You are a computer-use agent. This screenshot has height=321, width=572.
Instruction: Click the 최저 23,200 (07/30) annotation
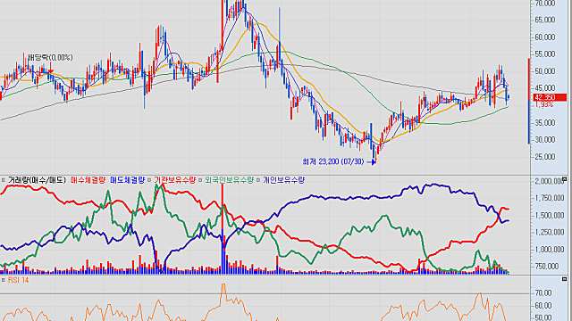point(333,161)
